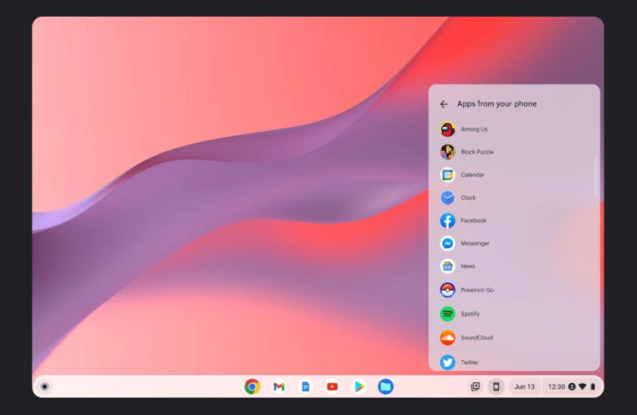The height and width of the screenshot is (415, 637).
Task: Go back using the arrow beside the title
Action: (444, 104)
